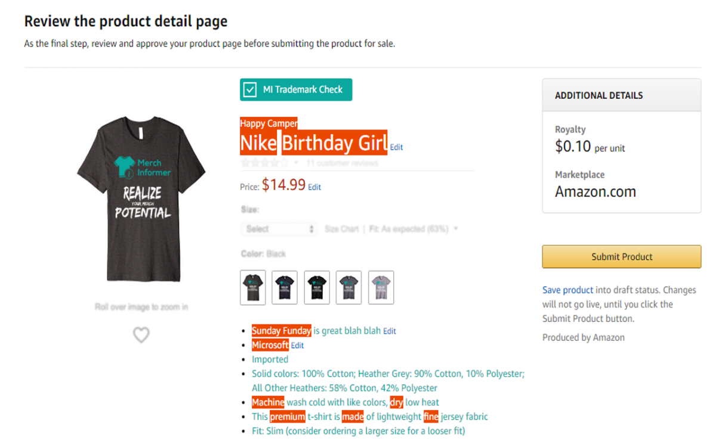The width and height of the screenshot is (716, 447).
Task: Expand the star rating dropdown arrow
Action: (297, 163)
